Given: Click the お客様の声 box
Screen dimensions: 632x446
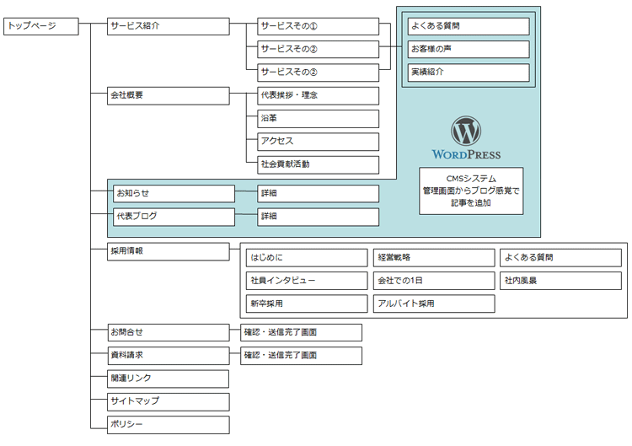Looking at the screenshot, I should 468,49.
